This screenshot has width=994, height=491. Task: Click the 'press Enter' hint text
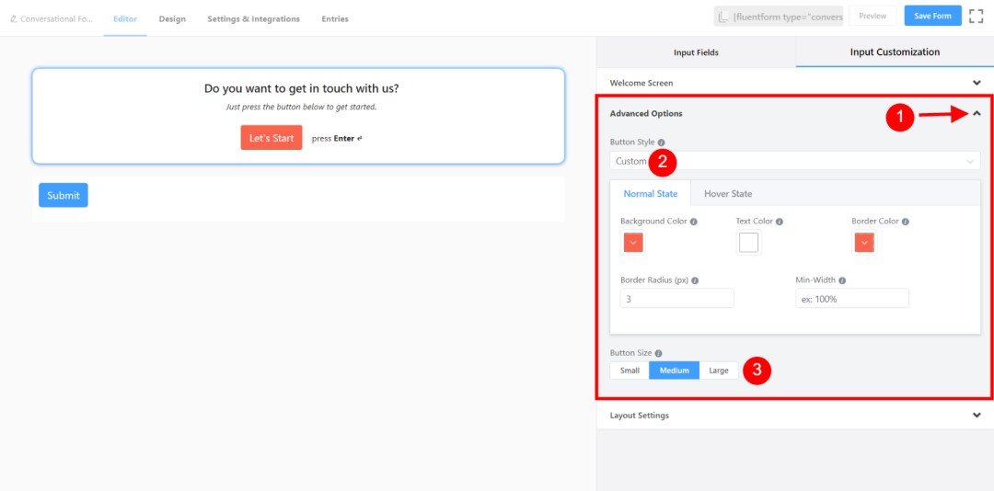point(337,138)
